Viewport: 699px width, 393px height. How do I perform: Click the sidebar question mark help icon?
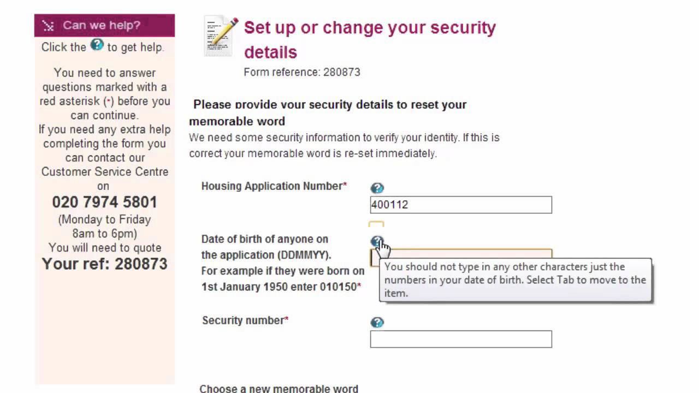pyautogui.click(x=97, y=45)
